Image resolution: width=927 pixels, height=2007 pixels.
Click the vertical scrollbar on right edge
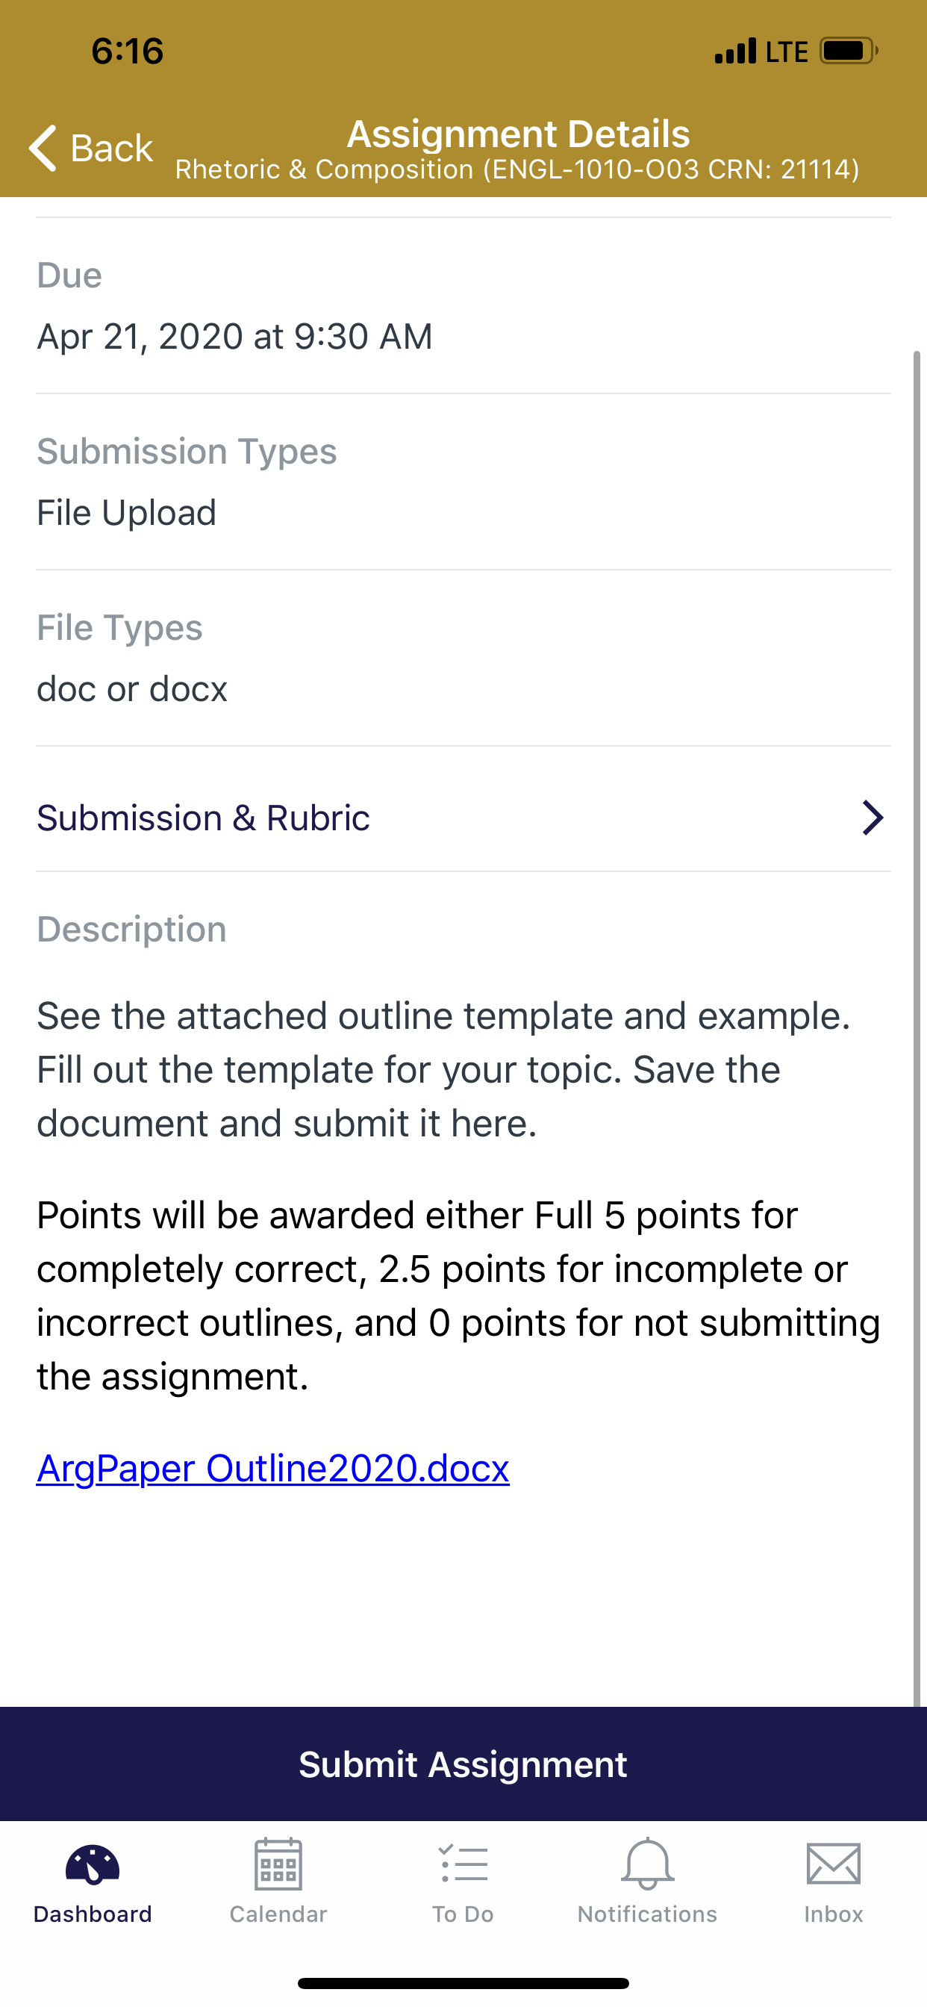(x=917, y=1028)
